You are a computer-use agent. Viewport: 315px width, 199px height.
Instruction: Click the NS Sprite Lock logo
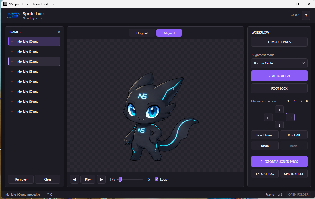pyautogui.click(x=14, y=15)
